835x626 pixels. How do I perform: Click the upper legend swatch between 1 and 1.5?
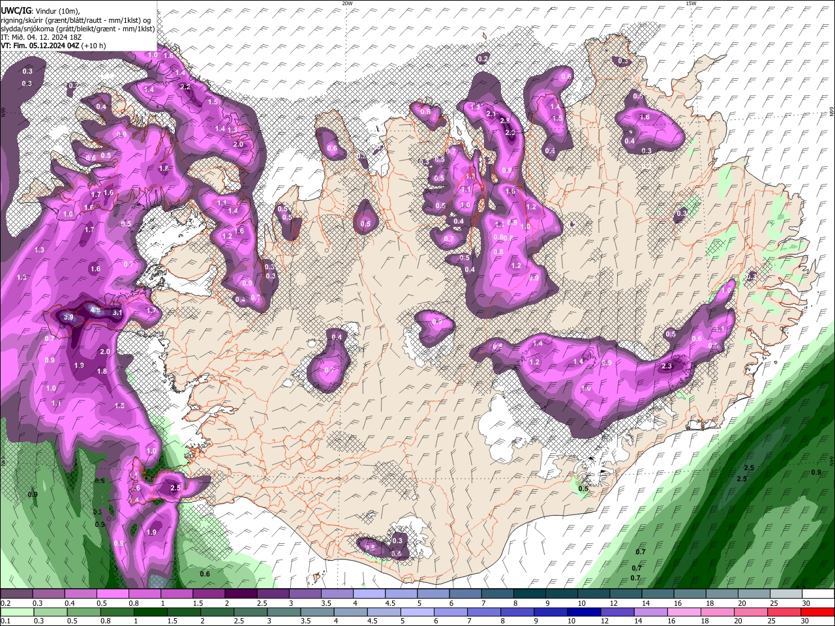[176, 594]
